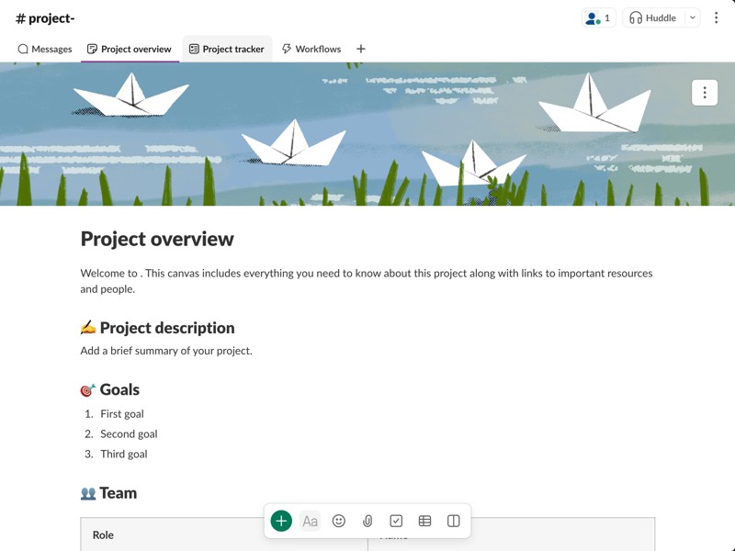This screenshot has height=551, width=735.
Task: Start a Huddle
Action: 652,17
